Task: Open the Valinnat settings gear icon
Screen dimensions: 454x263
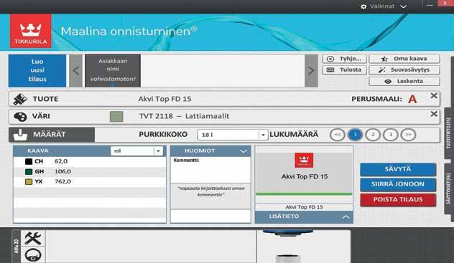Action: [363, 6]
